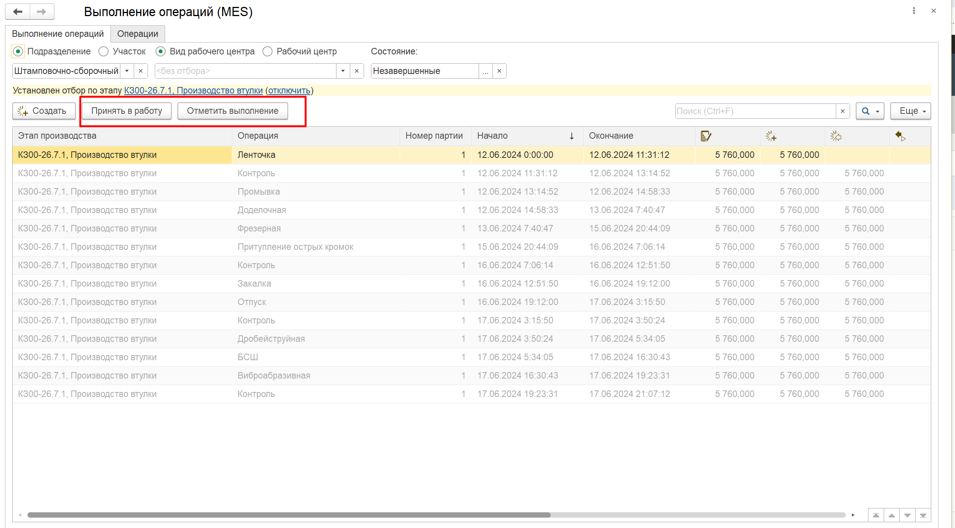
Task: Select the Притупление острых кромок row
Action: click(x=472, y=247)
